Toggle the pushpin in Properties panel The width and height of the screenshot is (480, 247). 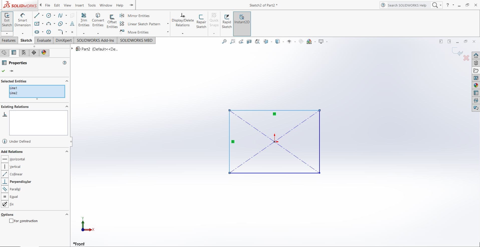[x=12, y=71]
